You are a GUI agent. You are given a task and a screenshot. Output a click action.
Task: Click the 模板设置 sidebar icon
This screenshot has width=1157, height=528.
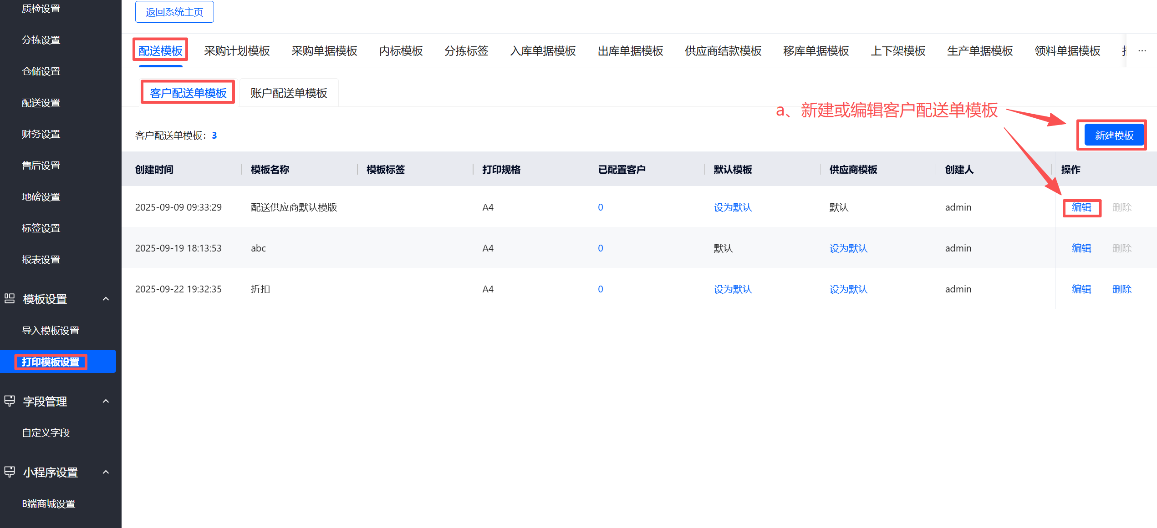[x=10, y=299]
